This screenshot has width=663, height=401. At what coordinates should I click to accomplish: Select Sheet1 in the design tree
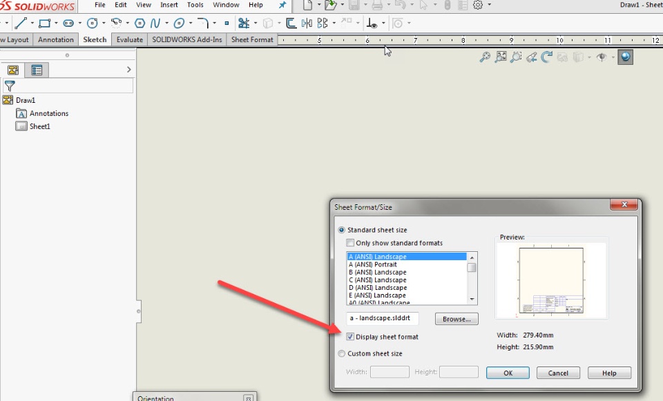[40, 126]
